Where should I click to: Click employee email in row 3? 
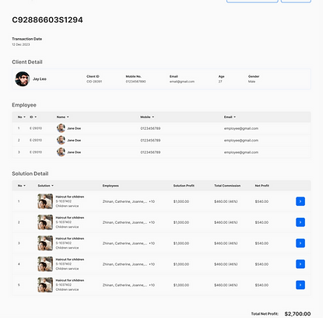click(241, 152)
